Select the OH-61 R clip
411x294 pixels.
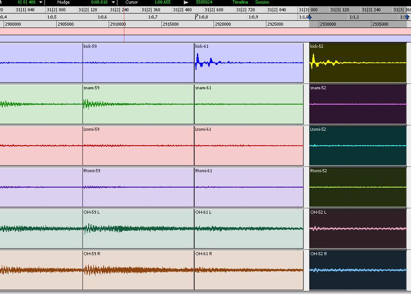249,270
